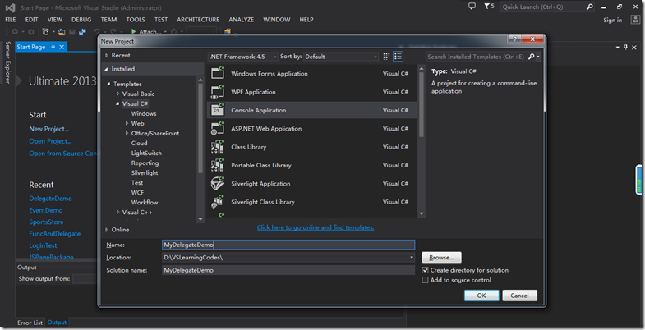Click the ASP.NET Web Application template icon
The height and width of the screenshot is (330, 645).
tap(218, 128)
